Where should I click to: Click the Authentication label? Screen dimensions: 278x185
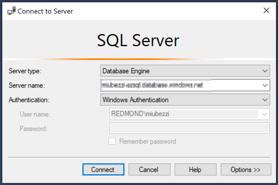click(x=29, y=100)
